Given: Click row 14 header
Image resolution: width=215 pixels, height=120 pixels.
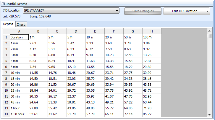Looking at the screenshot, I should (x=6, y=114).
